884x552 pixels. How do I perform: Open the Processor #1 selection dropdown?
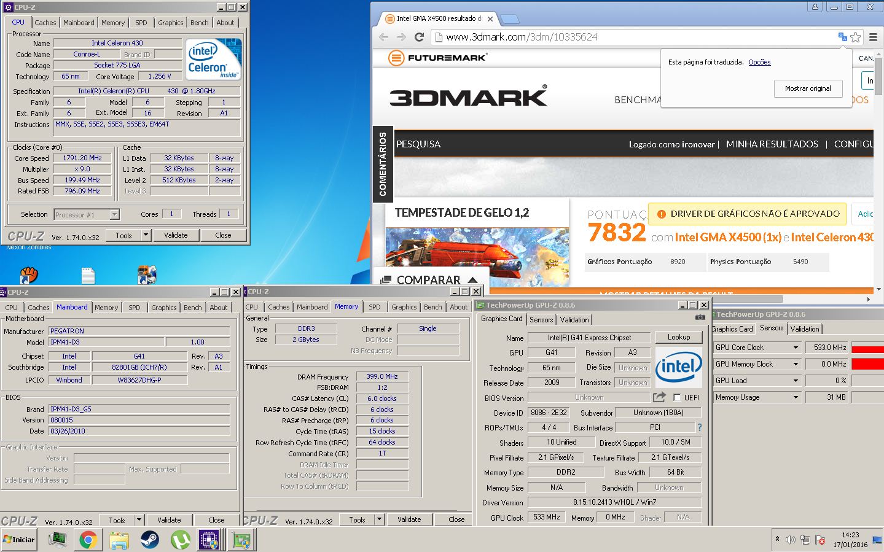114,214
